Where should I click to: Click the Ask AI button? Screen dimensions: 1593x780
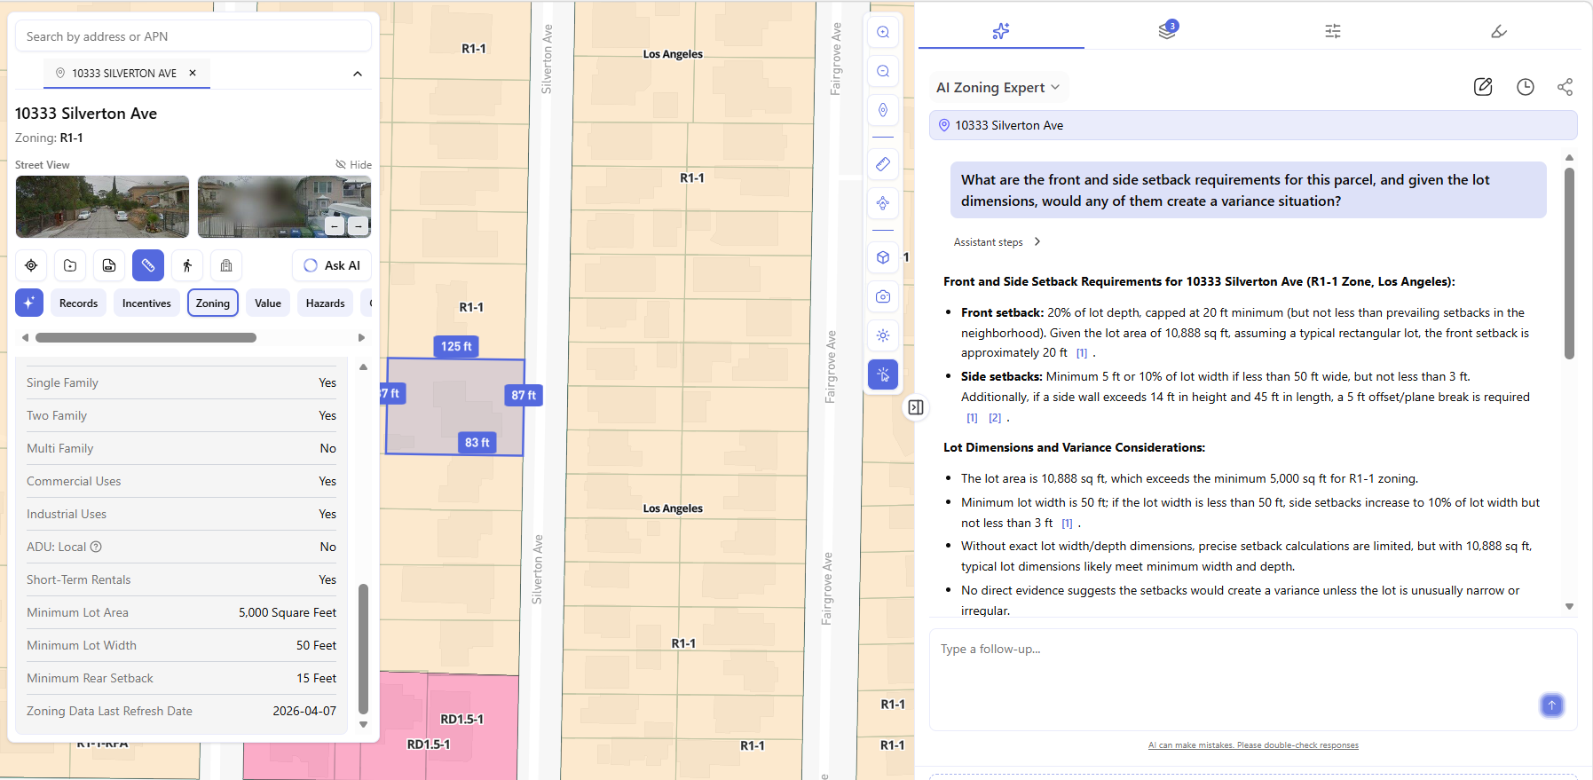pos(332,265)
